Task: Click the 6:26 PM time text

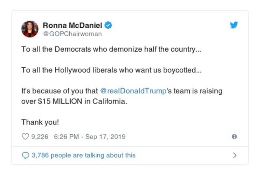Action: coord(66,137)
